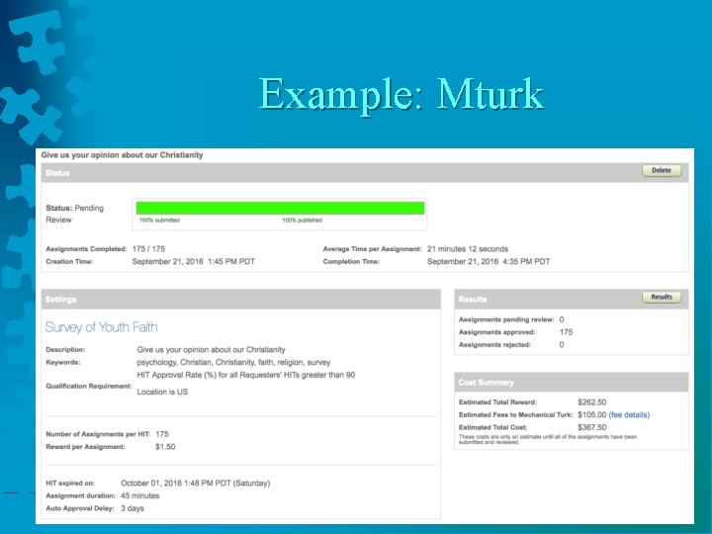This screenshot has width=712, height=534.
Task: Select 'September 21, 2016 4:35 PM PDT' completion time
Action: tap(489, 261)
